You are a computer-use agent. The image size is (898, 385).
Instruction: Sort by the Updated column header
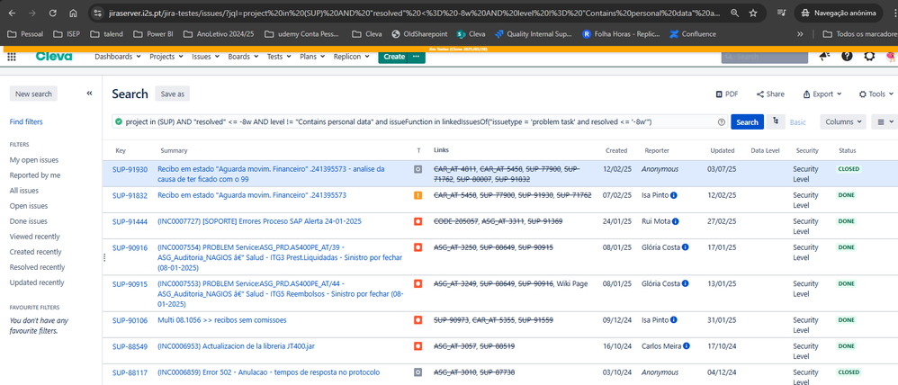coord(723,151)
